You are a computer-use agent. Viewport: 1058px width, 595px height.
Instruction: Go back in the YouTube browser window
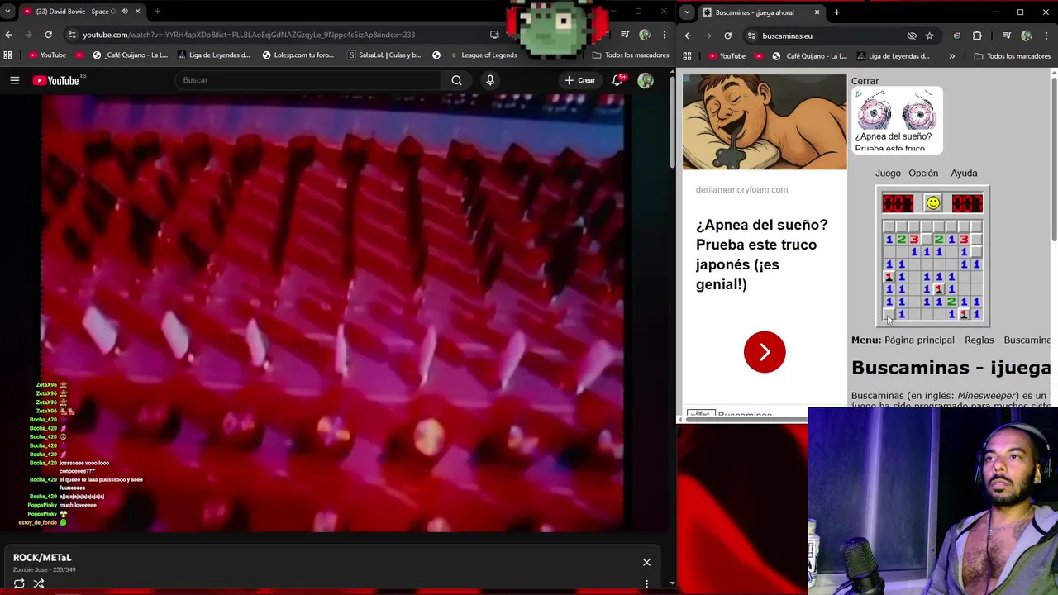tap(8, 35)
